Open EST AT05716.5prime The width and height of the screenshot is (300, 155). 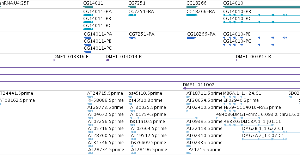coord(106,129)
